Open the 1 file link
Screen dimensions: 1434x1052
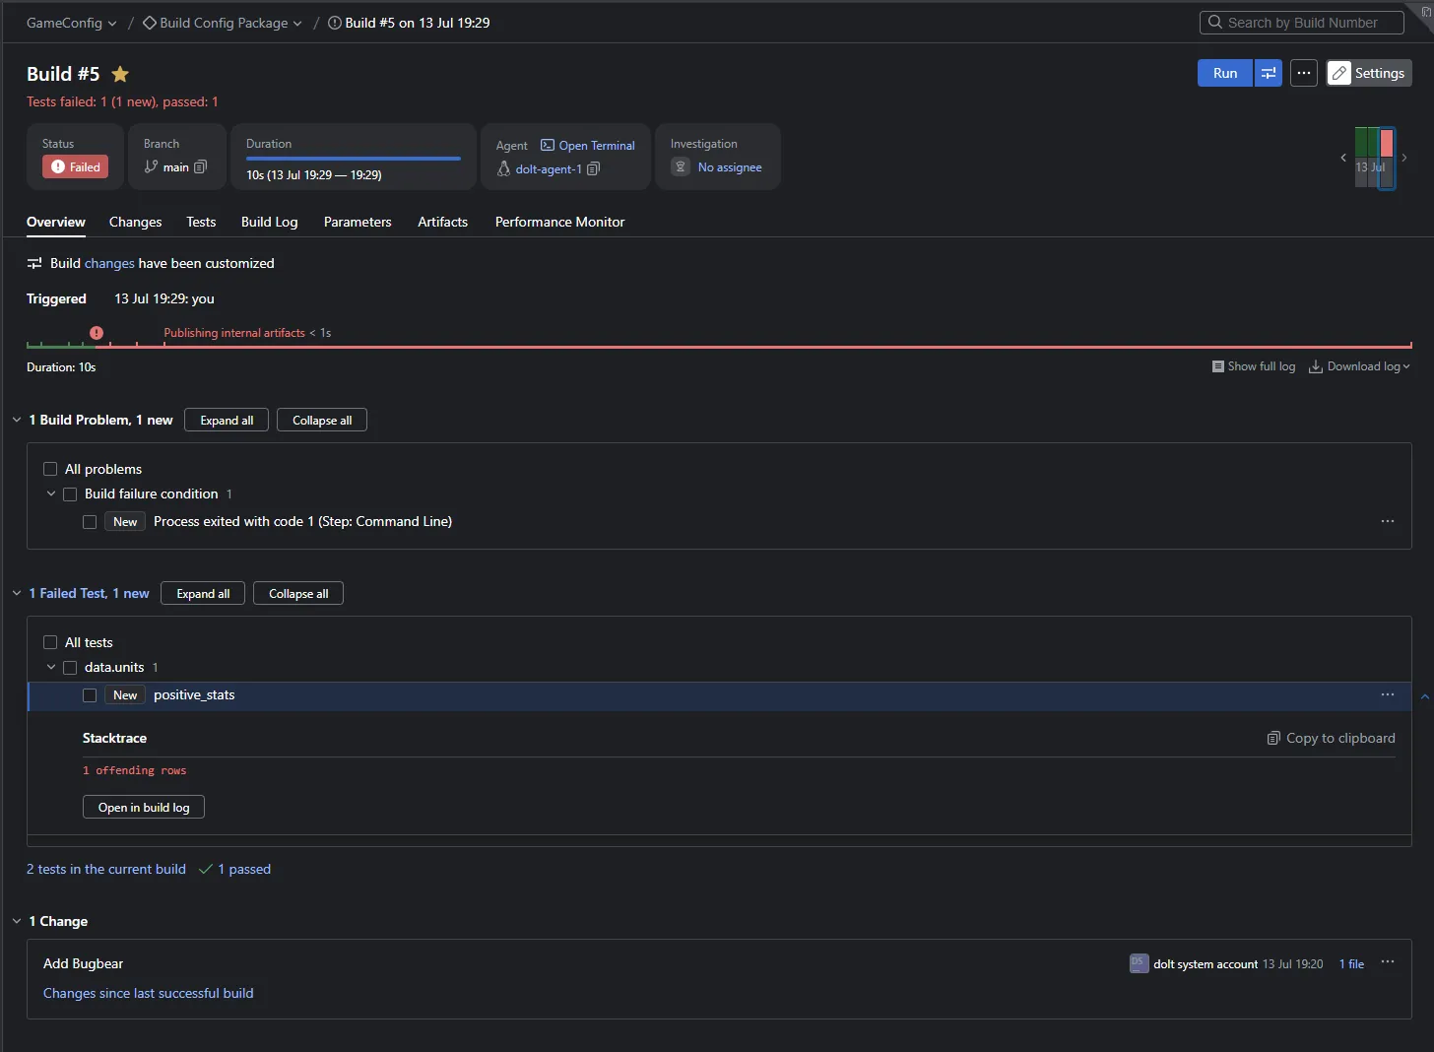click(1351, 963)
